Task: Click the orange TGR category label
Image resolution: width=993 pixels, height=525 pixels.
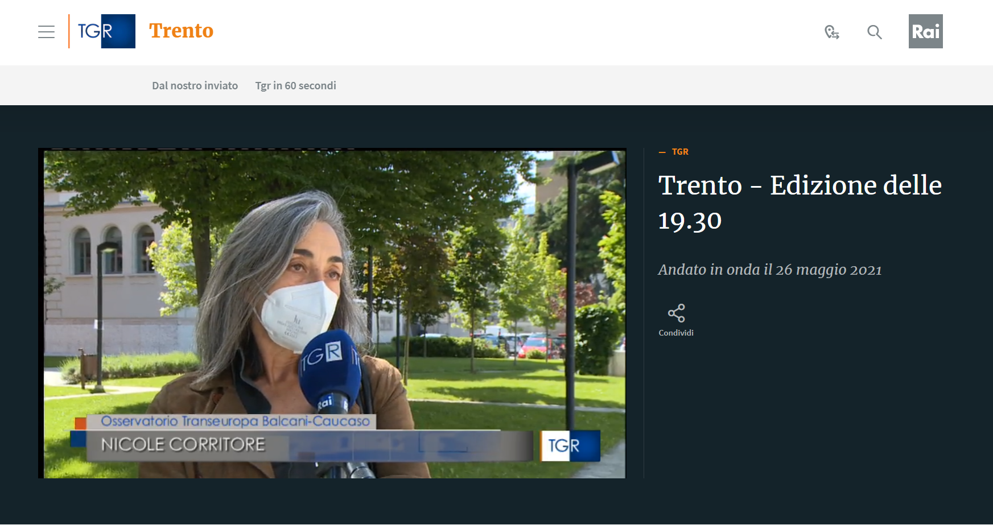Action: coord(680,152)
